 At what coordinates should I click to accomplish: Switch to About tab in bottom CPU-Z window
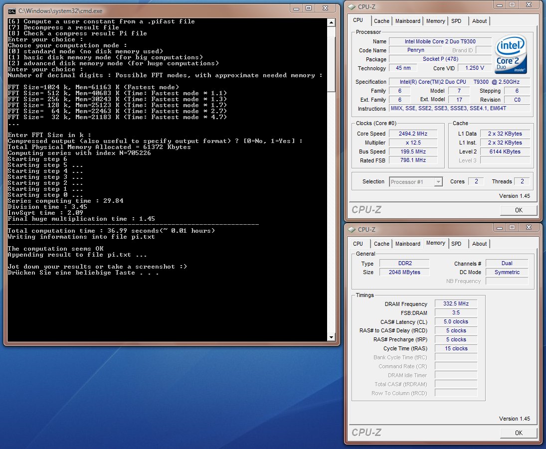pyautogui.click(x=479, y=244)
